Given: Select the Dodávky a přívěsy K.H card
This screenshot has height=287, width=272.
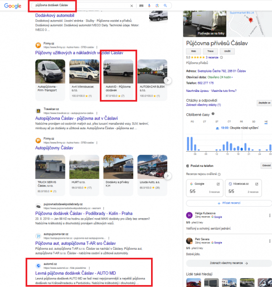Looking at the screenshot, I should click(x=118, y=176).
